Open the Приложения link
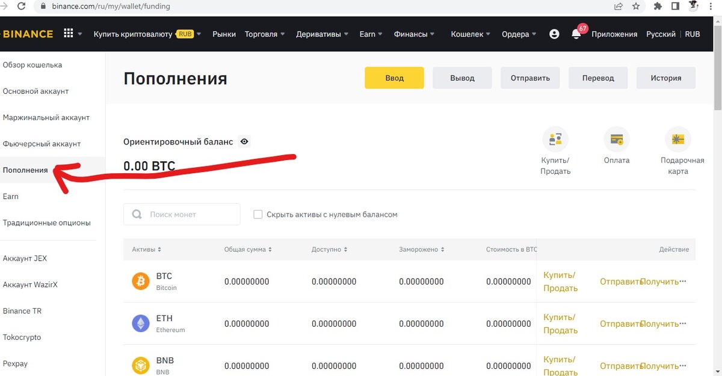Image resolution: width=722 pixels, height=376 pixels. (614, 34)
